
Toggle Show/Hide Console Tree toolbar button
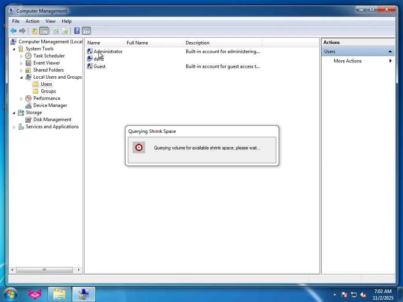(x=44, y=31)
